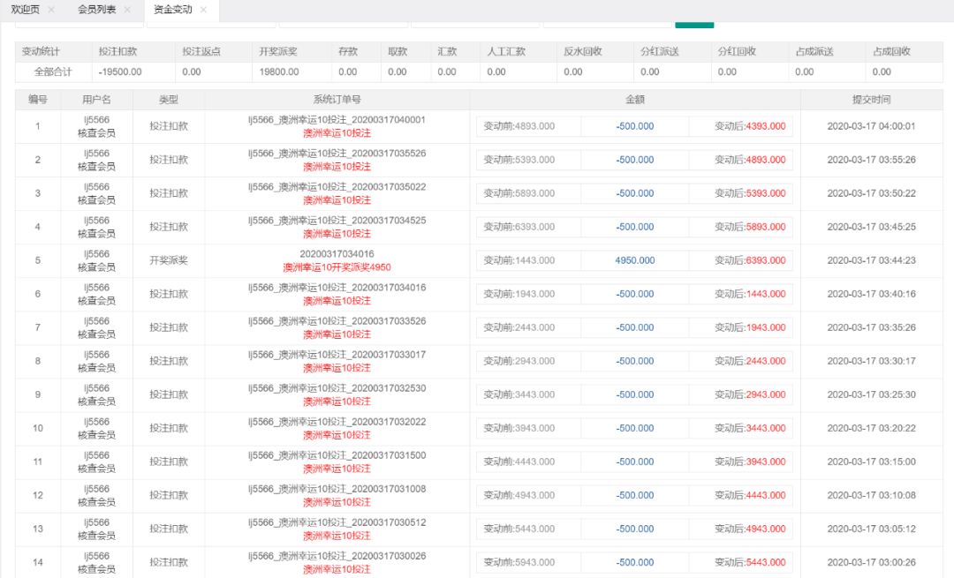Viewport: 954px width, 578px height.
Task: Click order lj5566_澳洲幸运10投注_20200317035022
Action: (337, 186)
